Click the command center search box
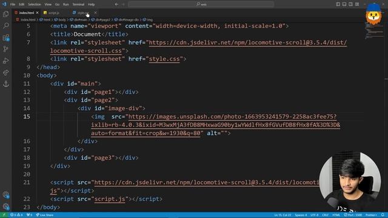388x218 pixels. 201,4
